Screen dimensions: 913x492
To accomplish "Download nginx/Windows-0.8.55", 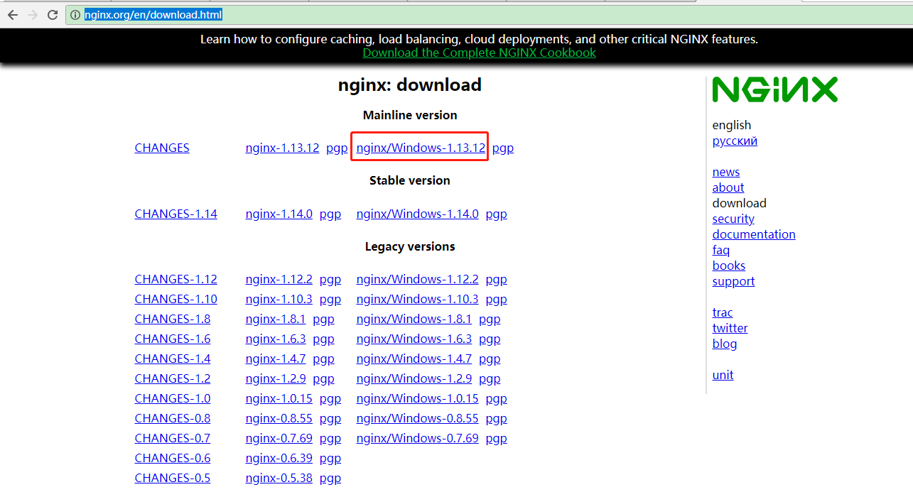I will tap(417, 418).
